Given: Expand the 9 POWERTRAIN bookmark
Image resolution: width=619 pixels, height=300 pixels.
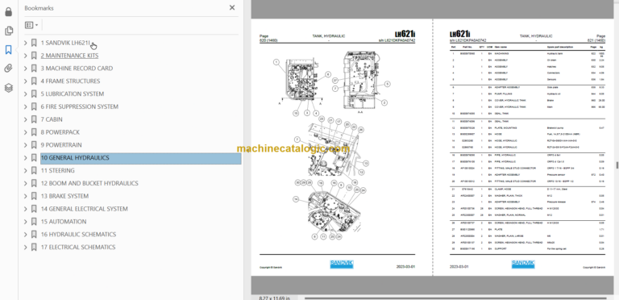Looking at the screenshot, I should tap(26, 145).
